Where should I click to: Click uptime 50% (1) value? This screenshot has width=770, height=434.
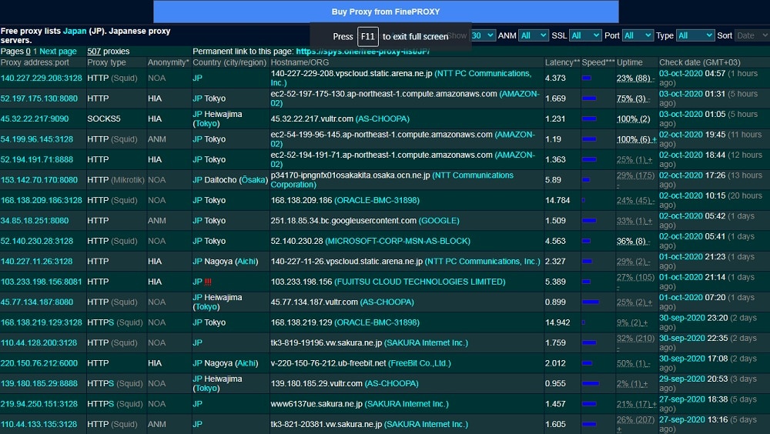[633, 363]
